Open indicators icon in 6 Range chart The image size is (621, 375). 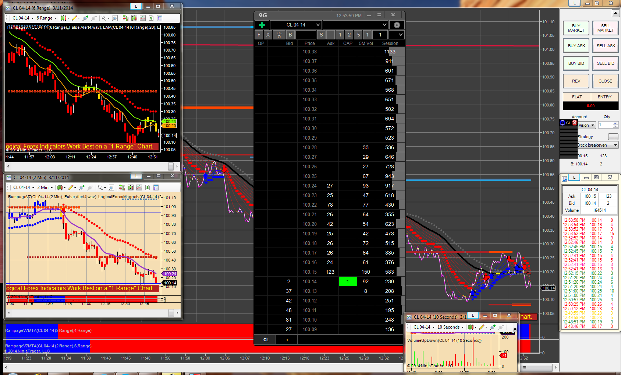click(x=142, y=18)
